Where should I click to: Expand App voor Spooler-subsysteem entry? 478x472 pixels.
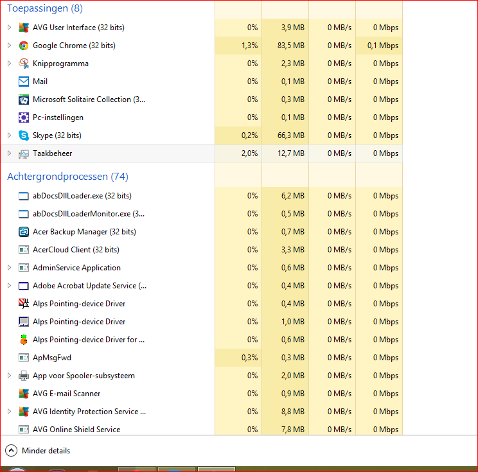(9, 376)
